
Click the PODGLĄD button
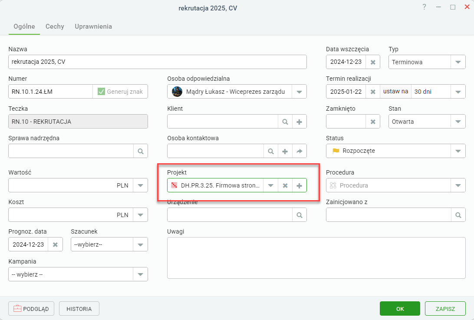(x=31, y=309)
